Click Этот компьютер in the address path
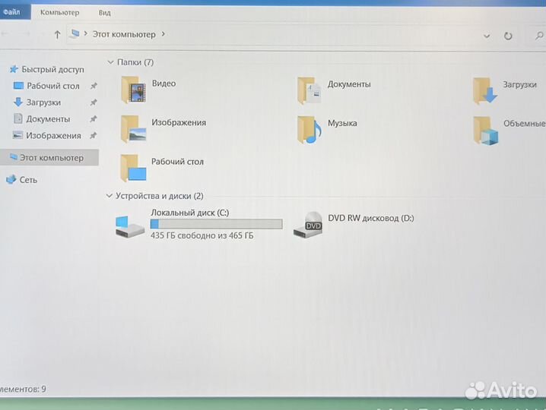The image size is (546, 410). tap(124, 34)
